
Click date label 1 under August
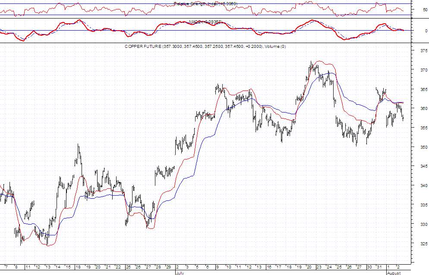pyautogui.click(x=388, y=267)
